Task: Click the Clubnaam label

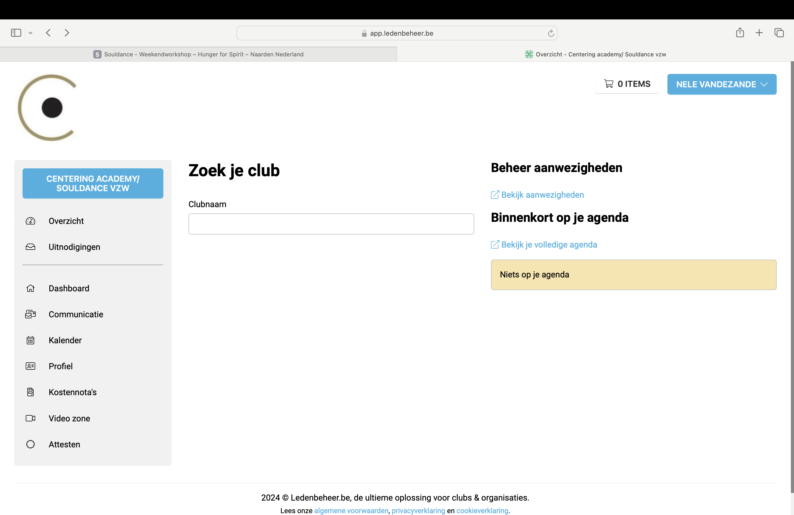Action: point(207,204)
